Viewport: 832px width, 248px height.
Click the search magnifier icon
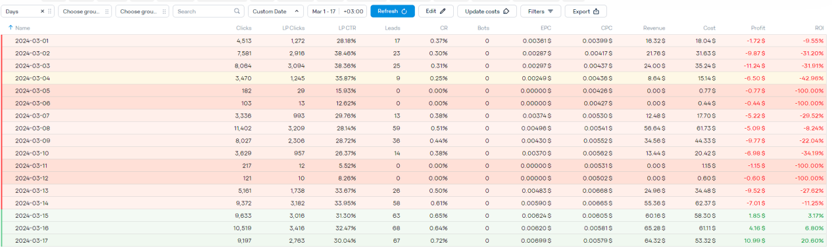(x=237, y=11)
